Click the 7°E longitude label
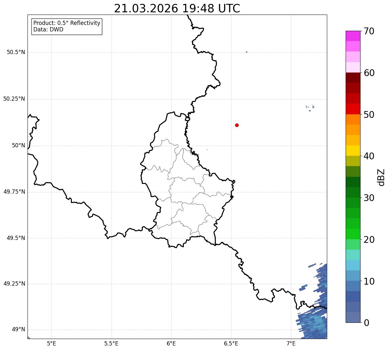The image size is (389, 350). tap(291, 343)
